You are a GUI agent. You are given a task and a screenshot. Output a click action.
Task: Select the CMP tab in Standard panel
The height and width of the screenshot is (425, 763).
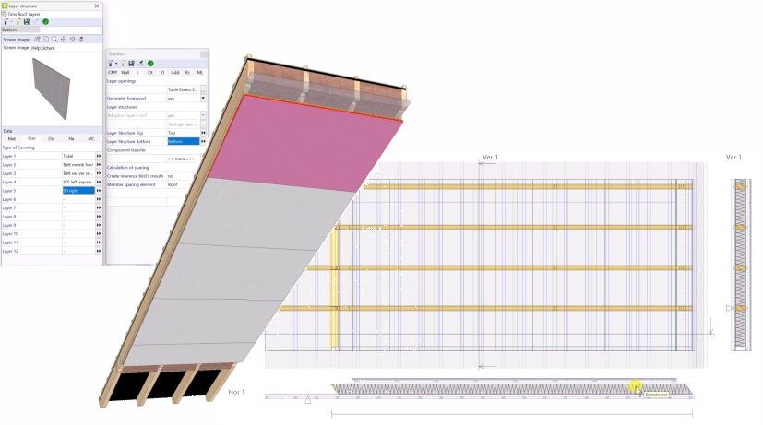[113, 72]
